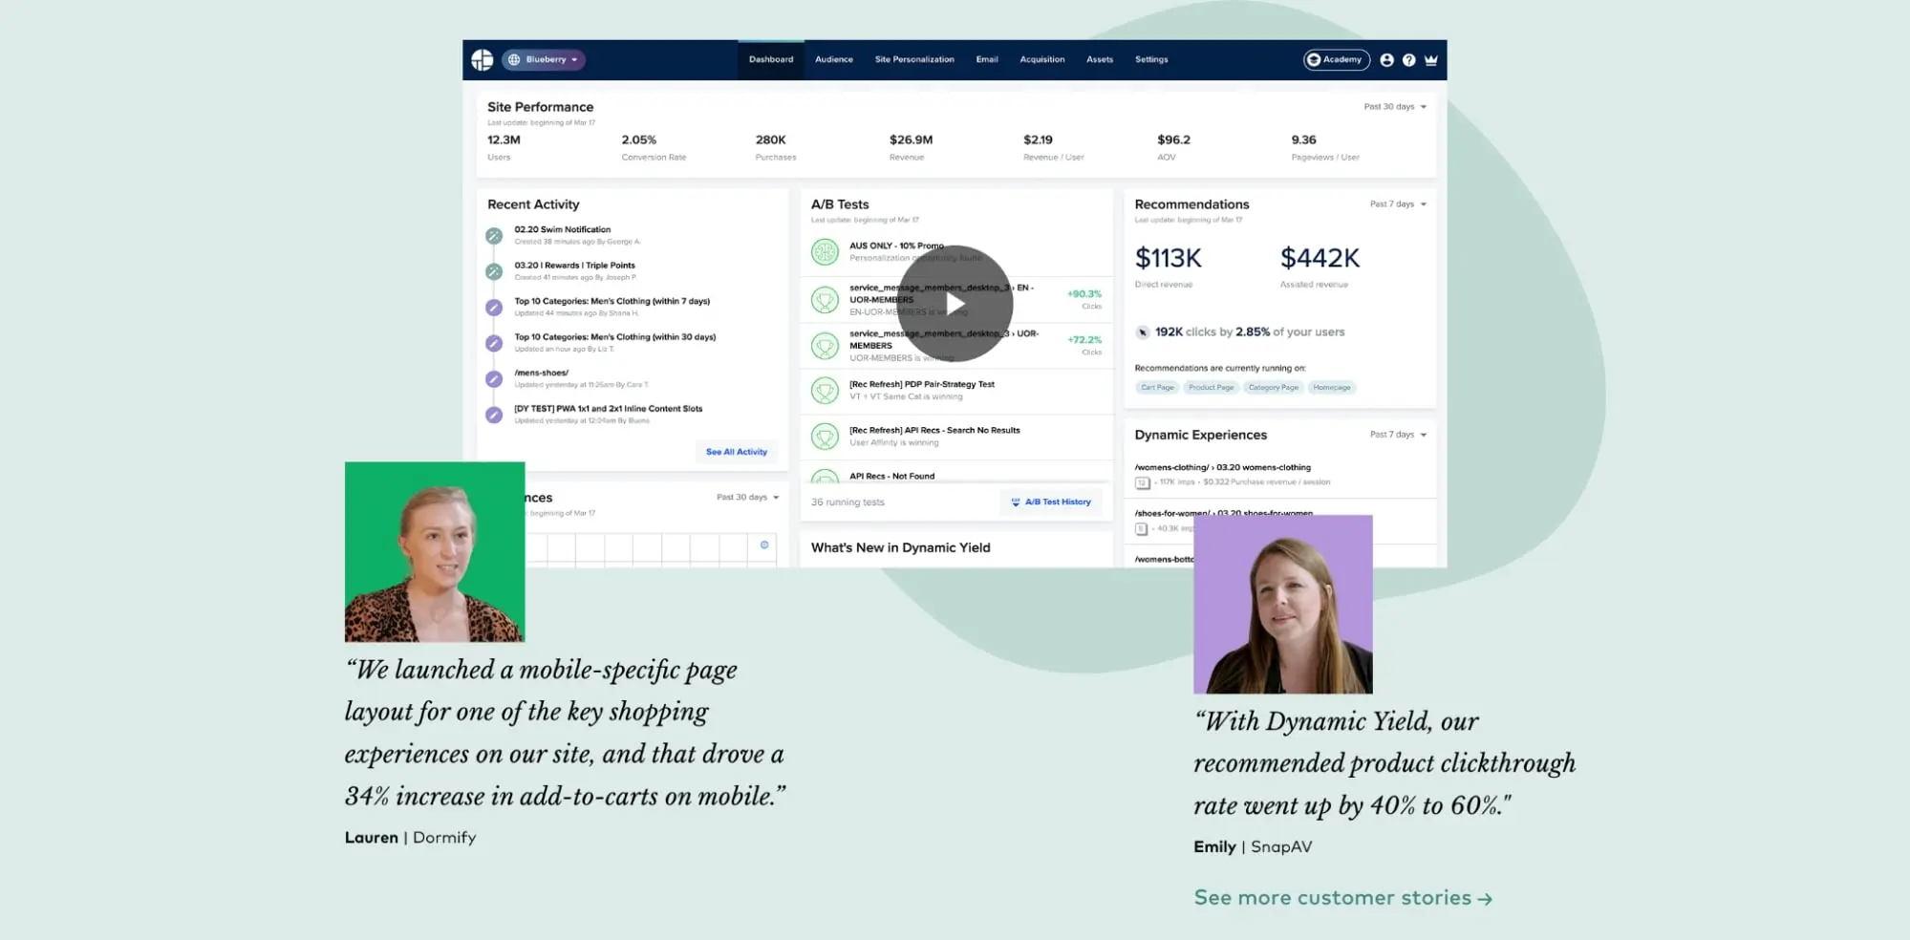Select the Dashboard tab

pyautogui.click(x=771, y=59)
